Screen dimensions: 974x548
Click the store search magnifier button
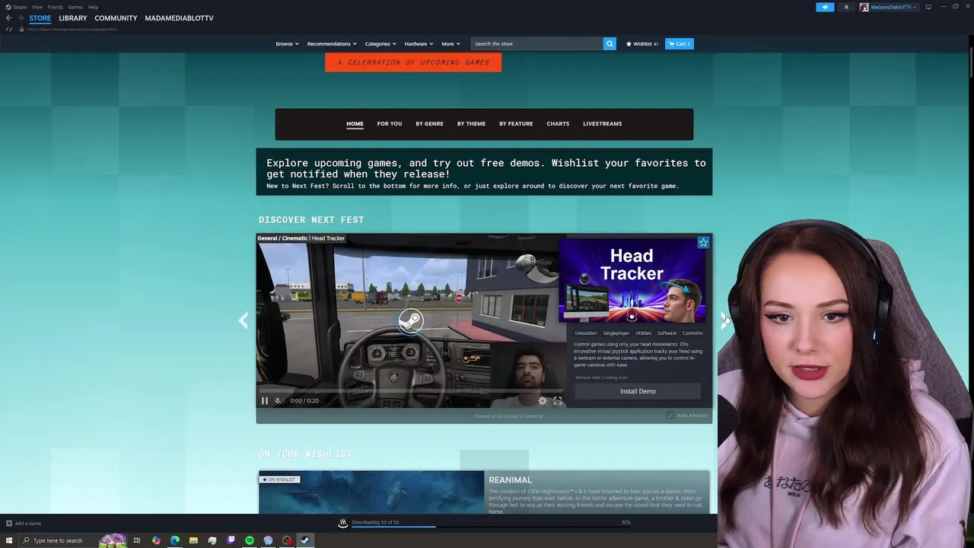coord(610,44)
